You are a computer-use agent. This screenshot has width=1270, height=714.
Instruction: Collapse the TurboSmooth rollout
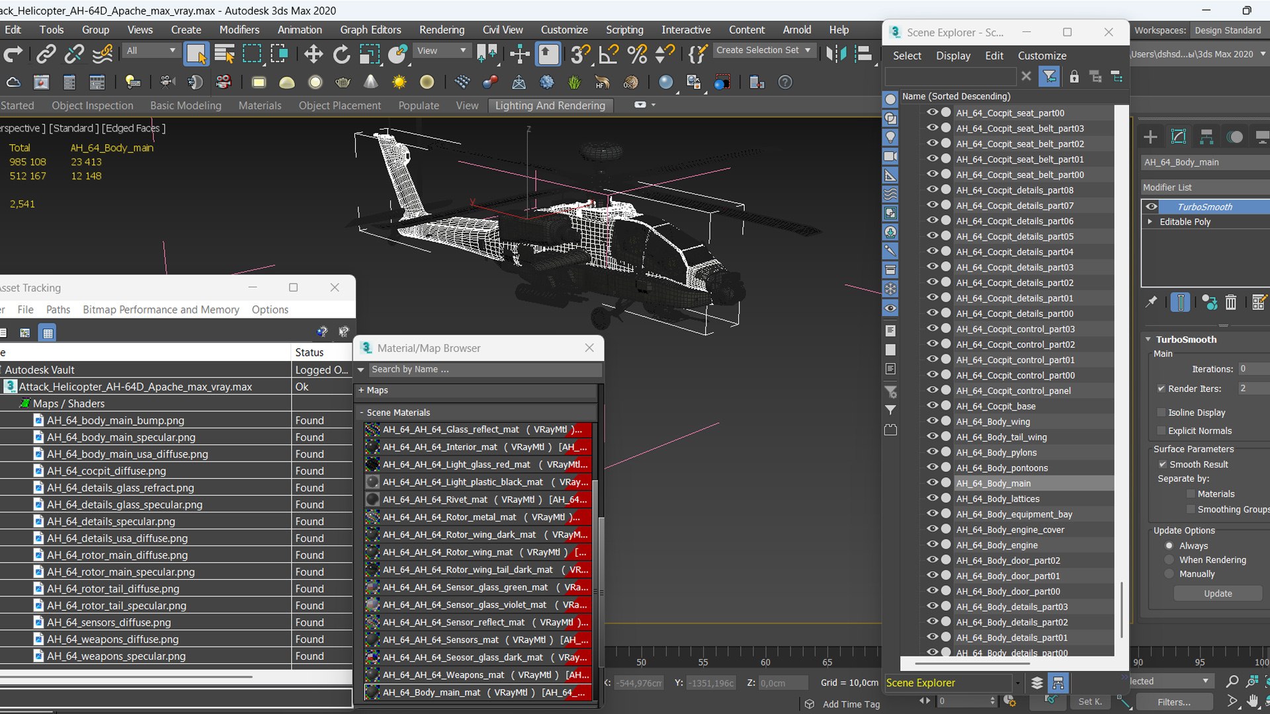point(1148,339)
